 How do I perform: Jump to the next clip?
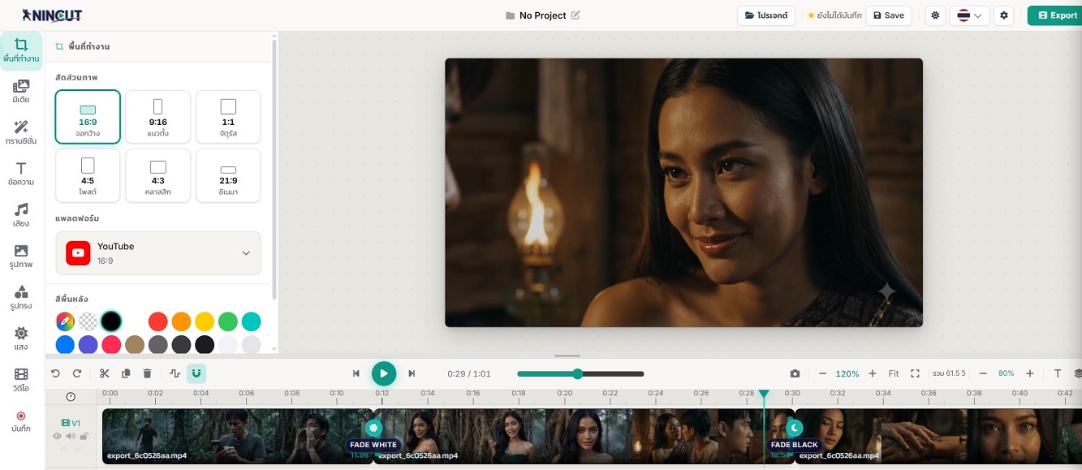pos(412,373)
